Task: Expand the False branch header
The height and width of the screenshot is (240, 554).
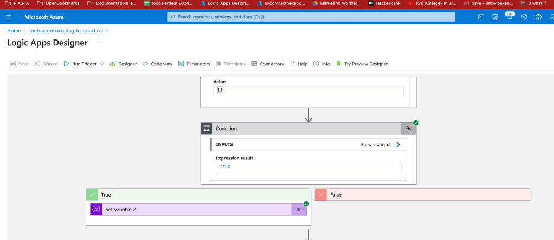Action: [x=423, y=195]
